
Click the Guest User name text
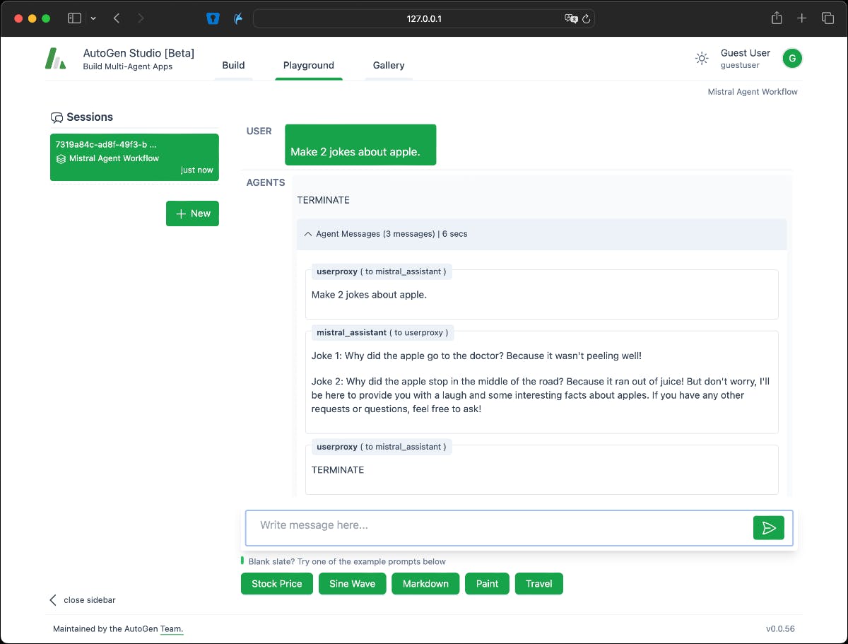point(746,53)
